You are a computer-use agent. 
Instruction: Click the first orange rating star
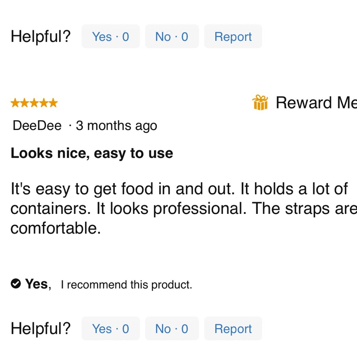pyautogui.click(x=15, y=103)
